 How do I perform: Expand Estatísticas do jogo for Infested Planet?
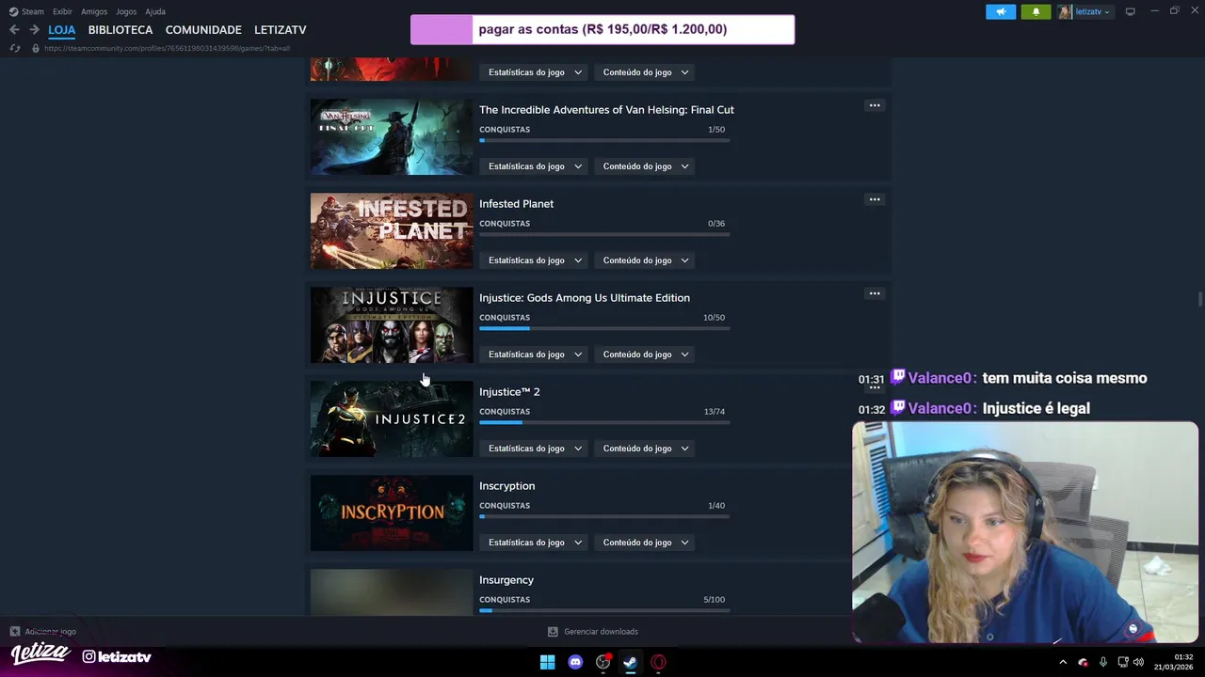point(535,260)
